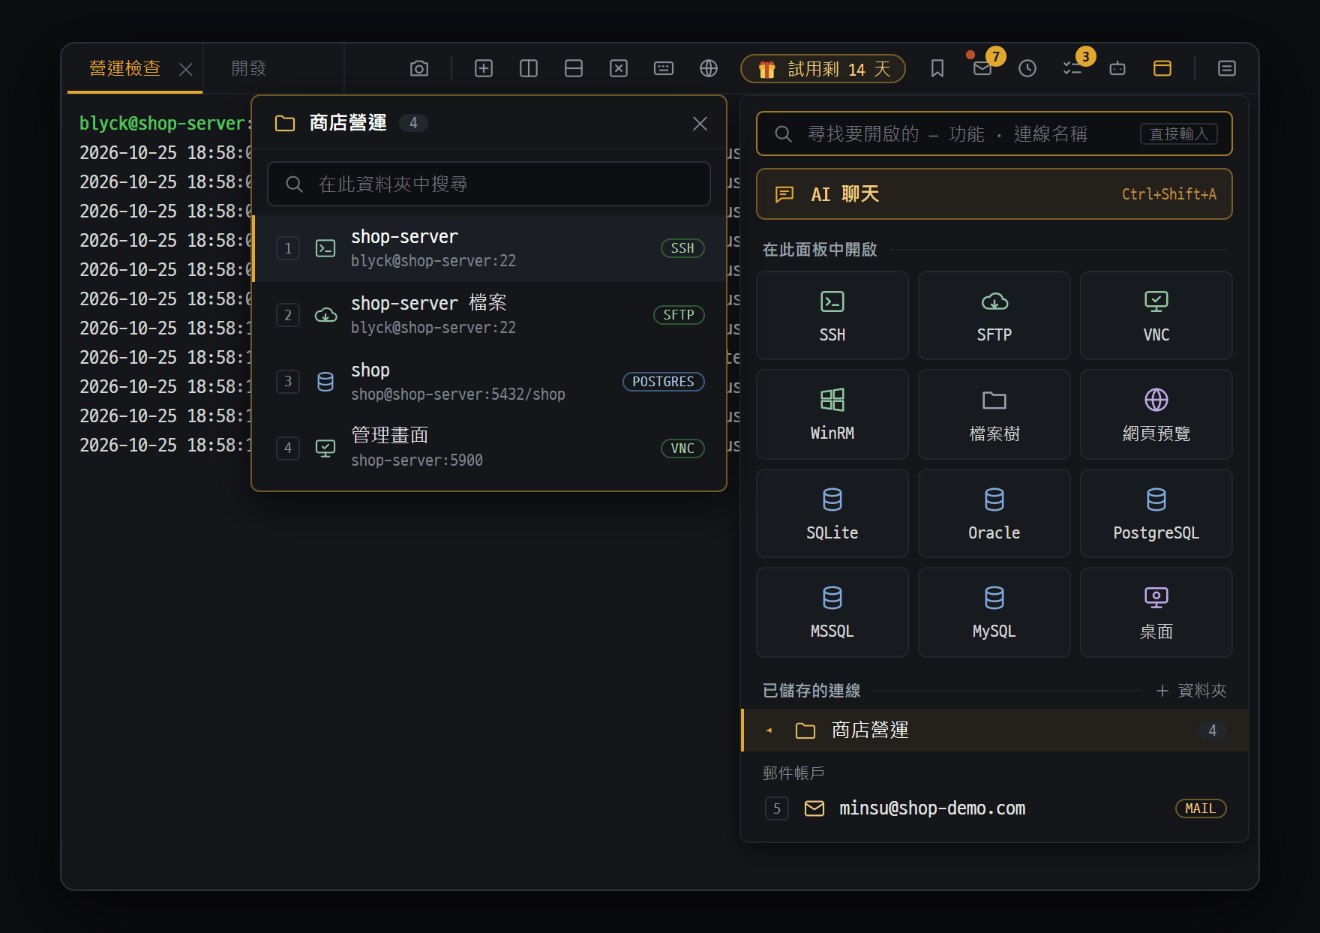
Task: Close the 商店營運 folder popup
Action: [700, 124]
